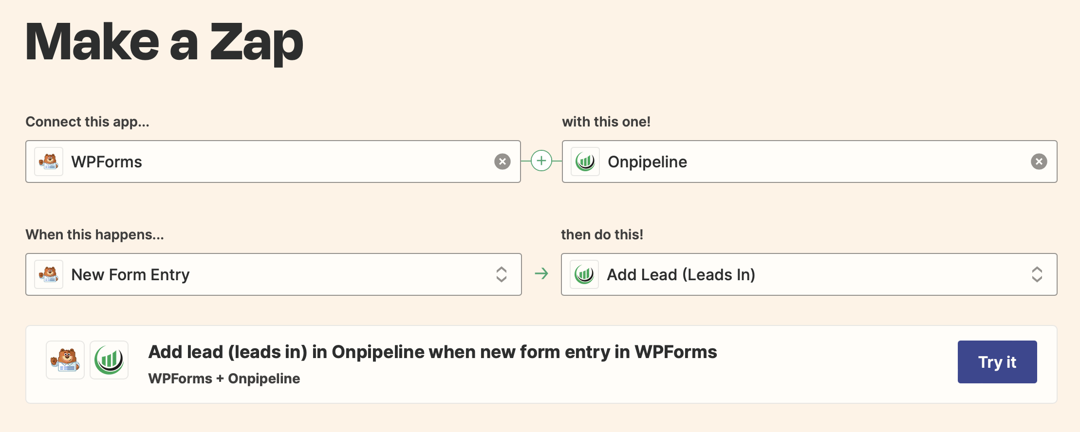Click the Onpipeline logo in the summary card
The height and width of the screenshot is (432, 1080).
click(x=109, y=360)
